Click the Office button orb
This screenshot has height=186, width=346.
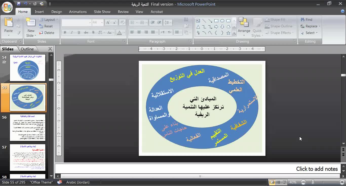(7, 7)
